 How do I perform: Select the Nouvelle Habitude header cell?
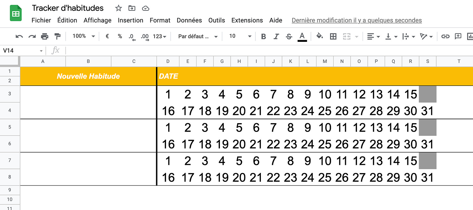coord(88,76)
